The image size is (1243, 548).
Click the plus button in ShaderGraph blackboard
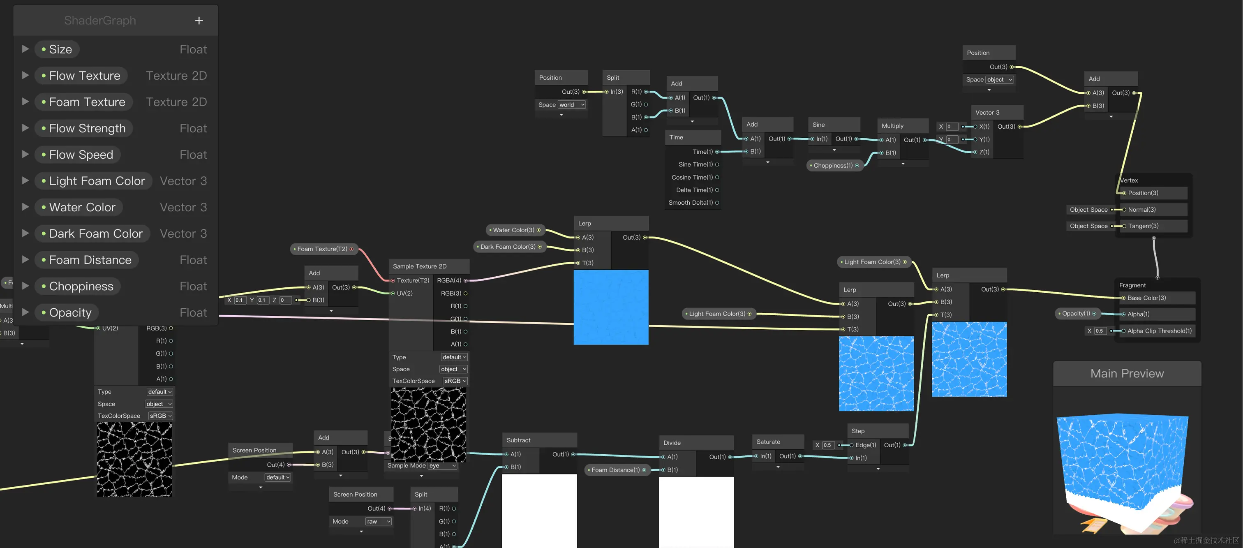[199, 21]
